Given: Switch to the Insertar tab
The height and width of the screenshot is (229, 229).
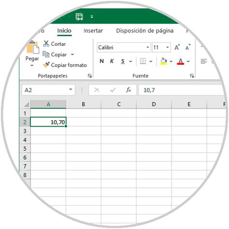Looking at the screenshot, I should 93,31.
